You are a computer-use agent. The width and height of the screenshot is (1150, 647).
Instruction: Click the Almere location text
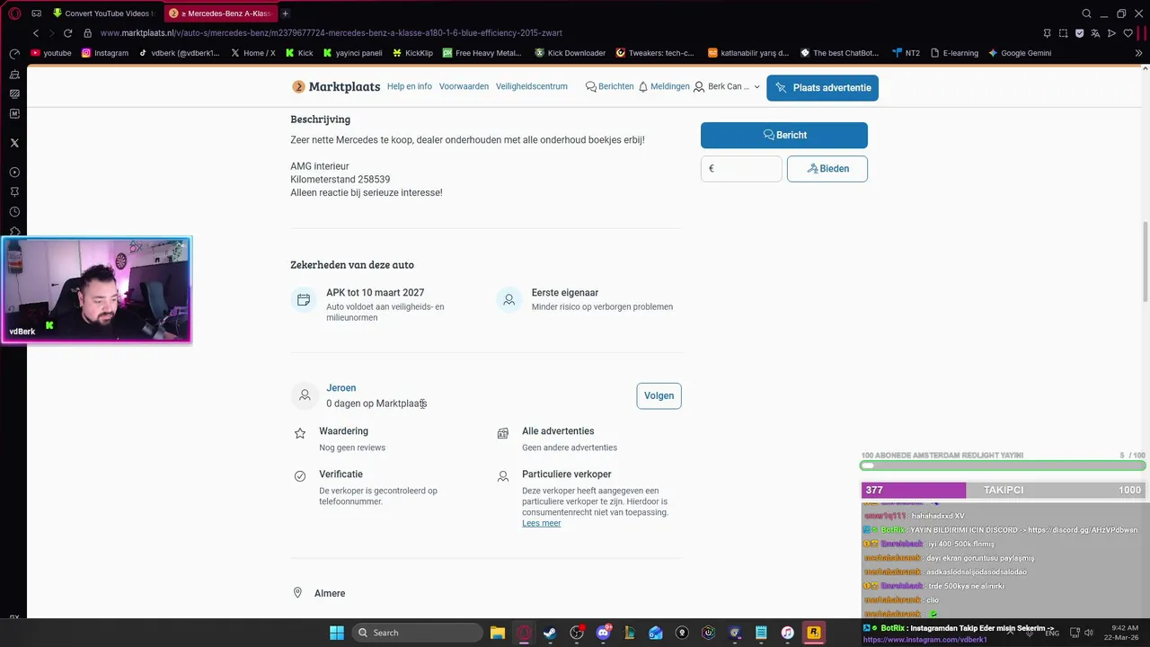tap(330, 593)
